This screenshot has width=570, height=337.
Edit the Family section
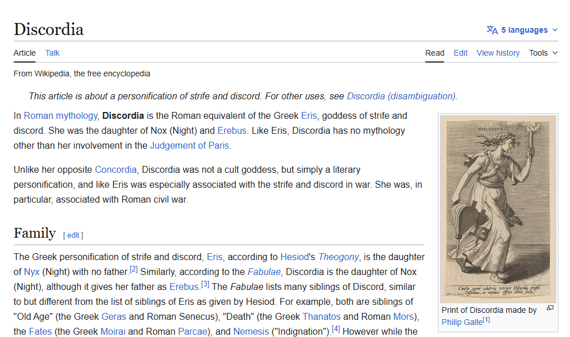[x=73, y=235]
